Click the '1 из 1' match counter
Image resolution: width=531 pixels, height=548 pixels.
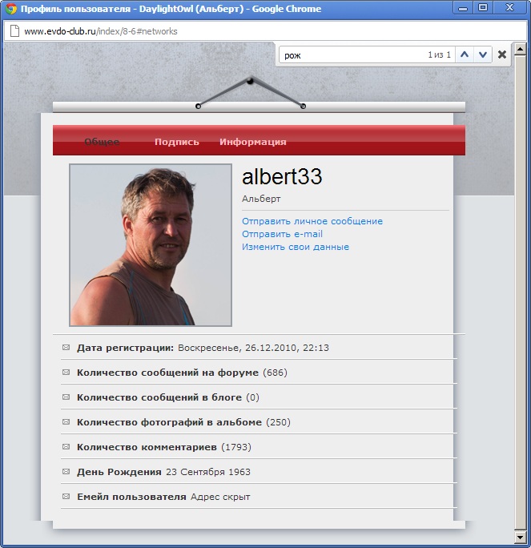coord(439,54)
